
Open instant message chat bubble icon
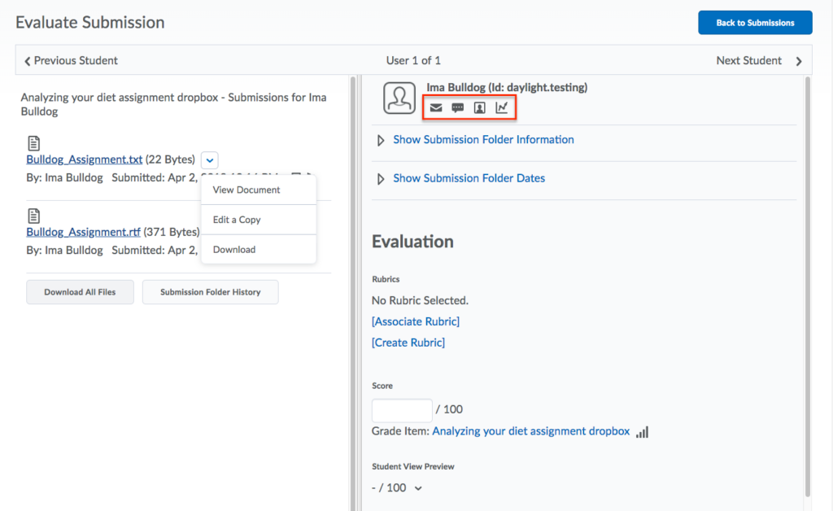click(x=458, y=107)
